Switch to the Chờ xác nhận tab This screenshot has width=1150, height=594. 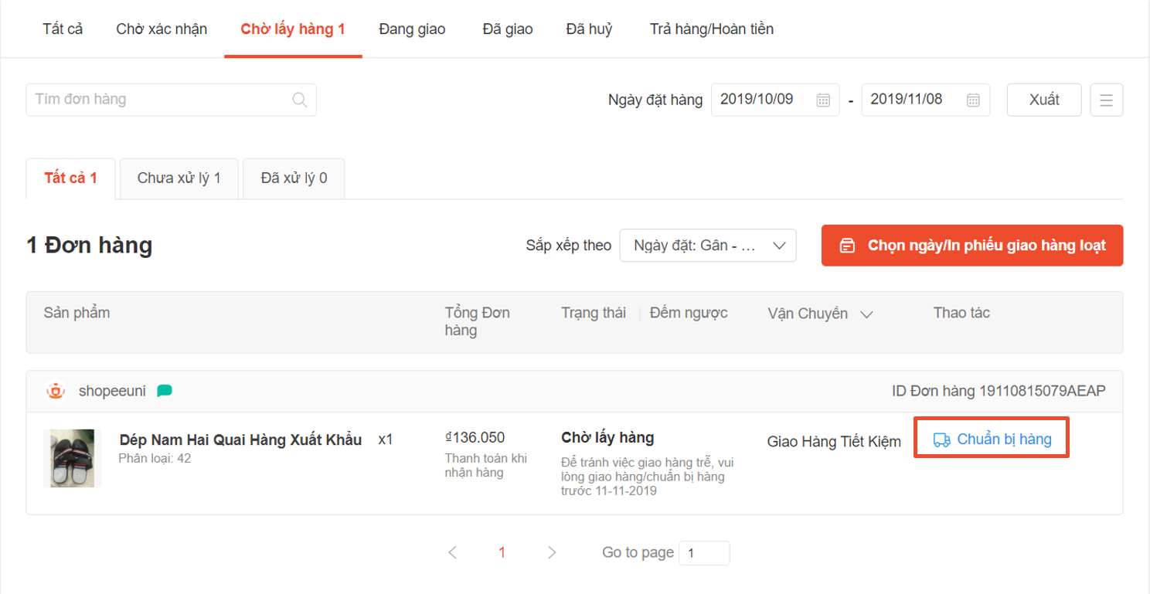pos(162,29)
